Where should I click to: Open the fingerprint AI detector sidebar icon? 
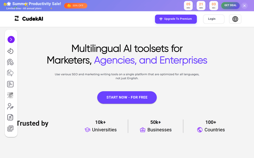(10, 62)
